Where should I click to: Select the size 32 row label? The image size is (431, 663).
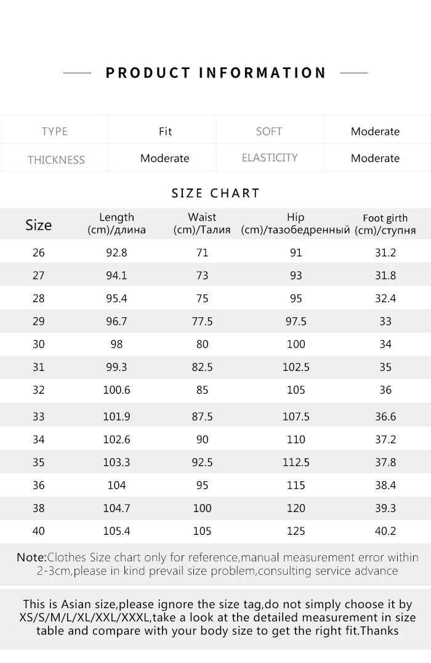38,390
